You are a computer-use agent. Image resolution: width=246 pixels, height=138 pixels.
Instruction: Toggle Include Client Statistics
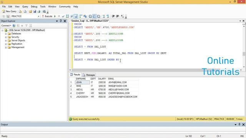pos(85,16)
